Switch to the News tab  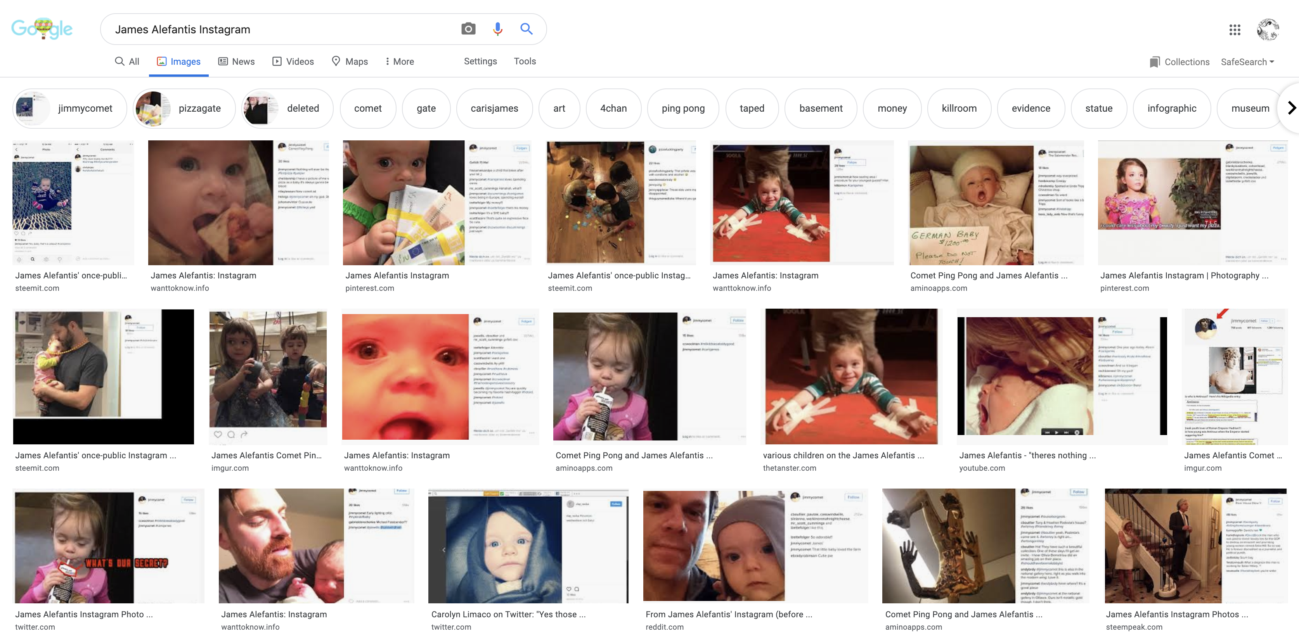pos(236,62)
